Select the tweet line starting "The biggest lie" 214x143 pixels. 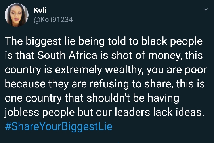pyautogui.click(x=104, y=41)
